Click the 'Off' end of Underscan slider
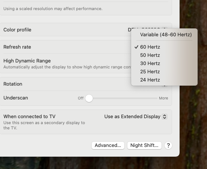This screenshot has height=169, width=207. 80,98
